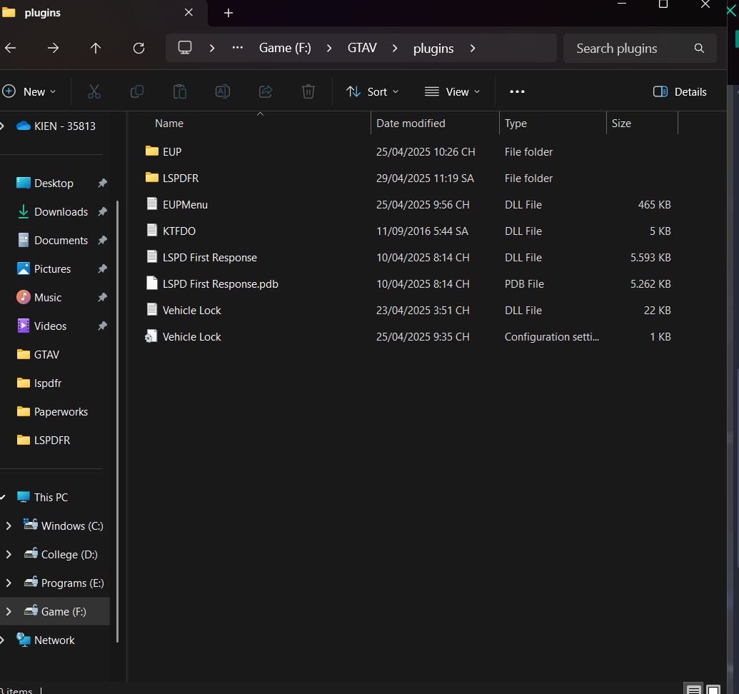Click the Copy icon in toolbar
The image size is (739, 694).
coord(137,91)
